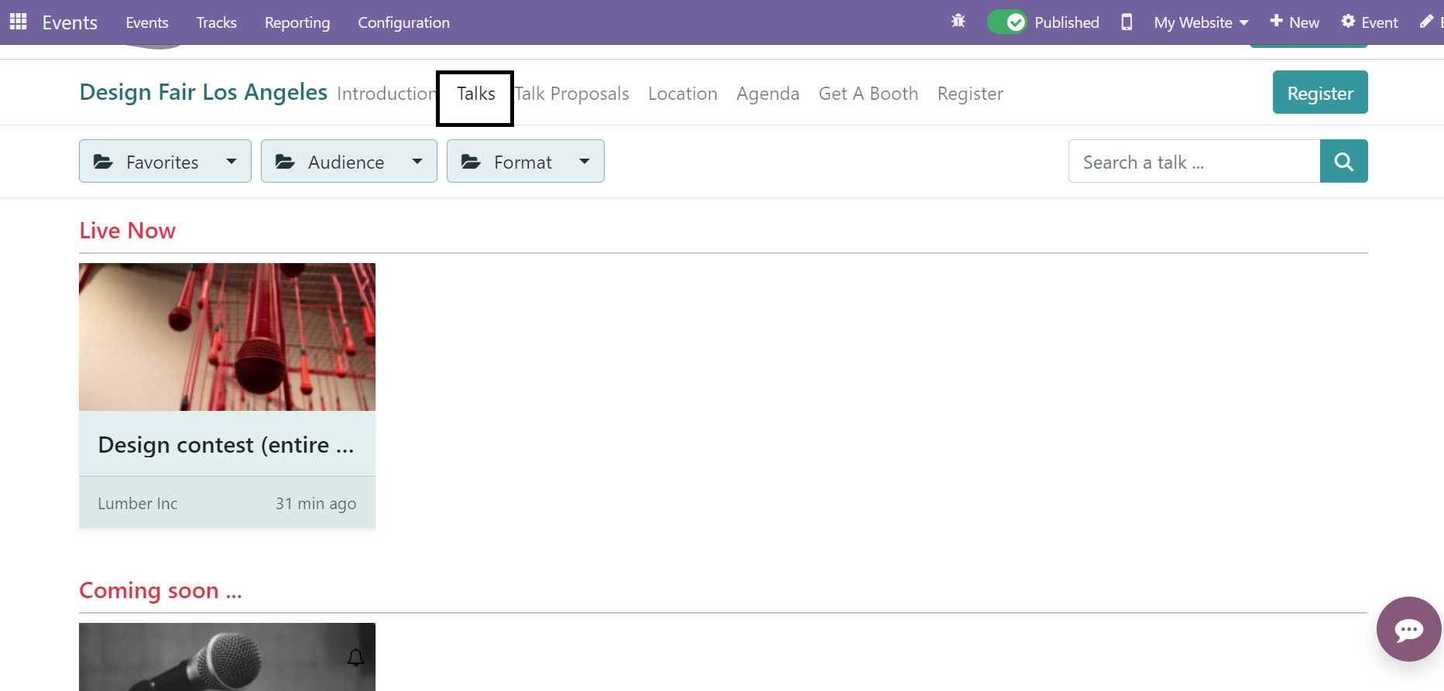Open the Register nav link
The height and width of the screenshot is (691, 1444).
[x=970, y=94]
